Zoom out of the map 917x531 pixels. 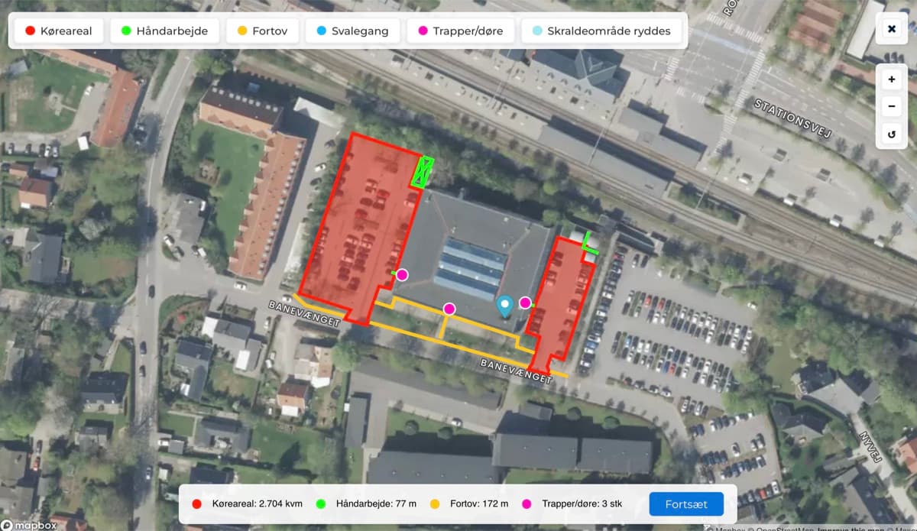pos(890,105)
